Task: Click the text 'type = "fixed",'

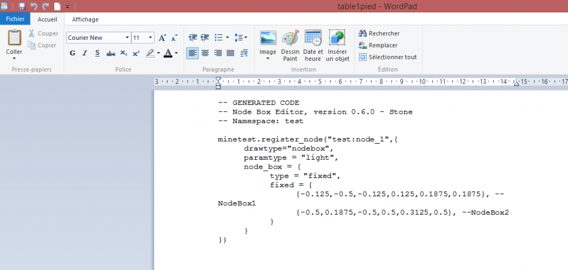Action: point(306,176)
